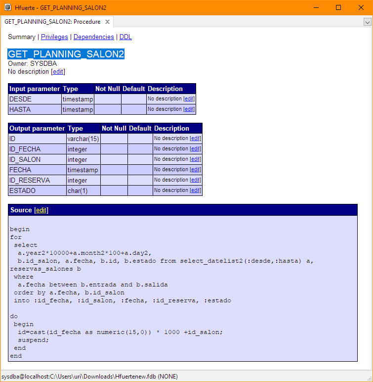Edit description of HASTA input parameter

pos(189,109)
